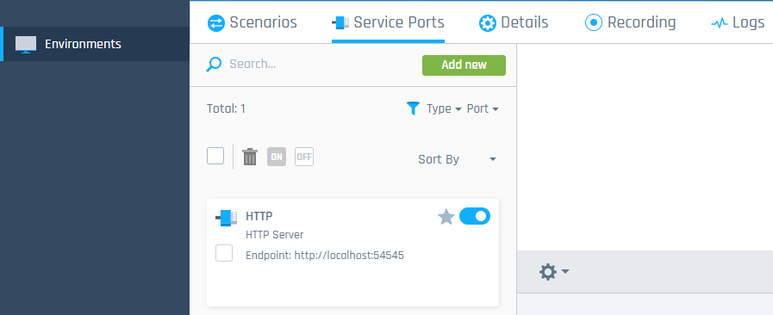Open the gear settings dropdown menu

pyautogui.click(x=554, y=272)
